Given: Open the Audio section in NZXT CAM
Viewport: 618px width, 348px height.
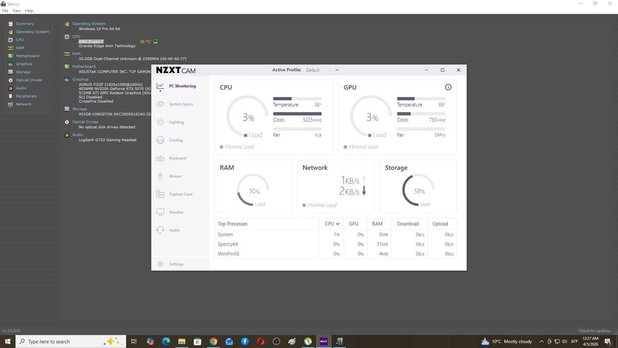Looking at the screenshot, I should (x=169, y=230).
